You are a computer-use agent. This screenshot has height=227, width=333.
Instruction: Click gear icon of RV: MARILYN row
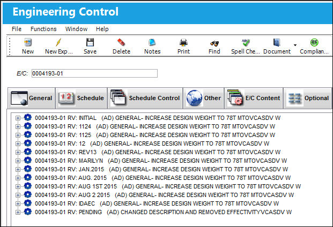[x=27, y=160]
